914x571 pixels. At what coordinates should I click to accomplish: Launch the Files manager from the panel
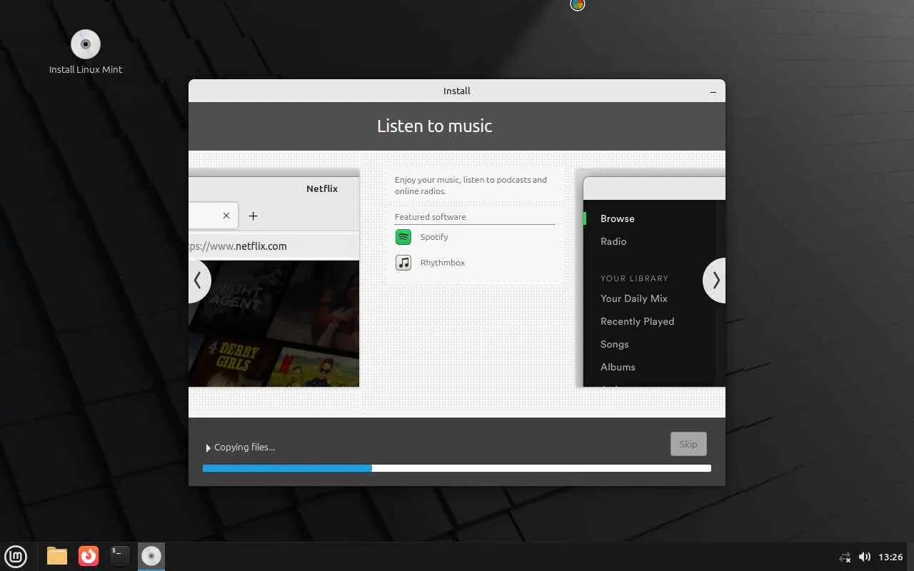(57, 556)
